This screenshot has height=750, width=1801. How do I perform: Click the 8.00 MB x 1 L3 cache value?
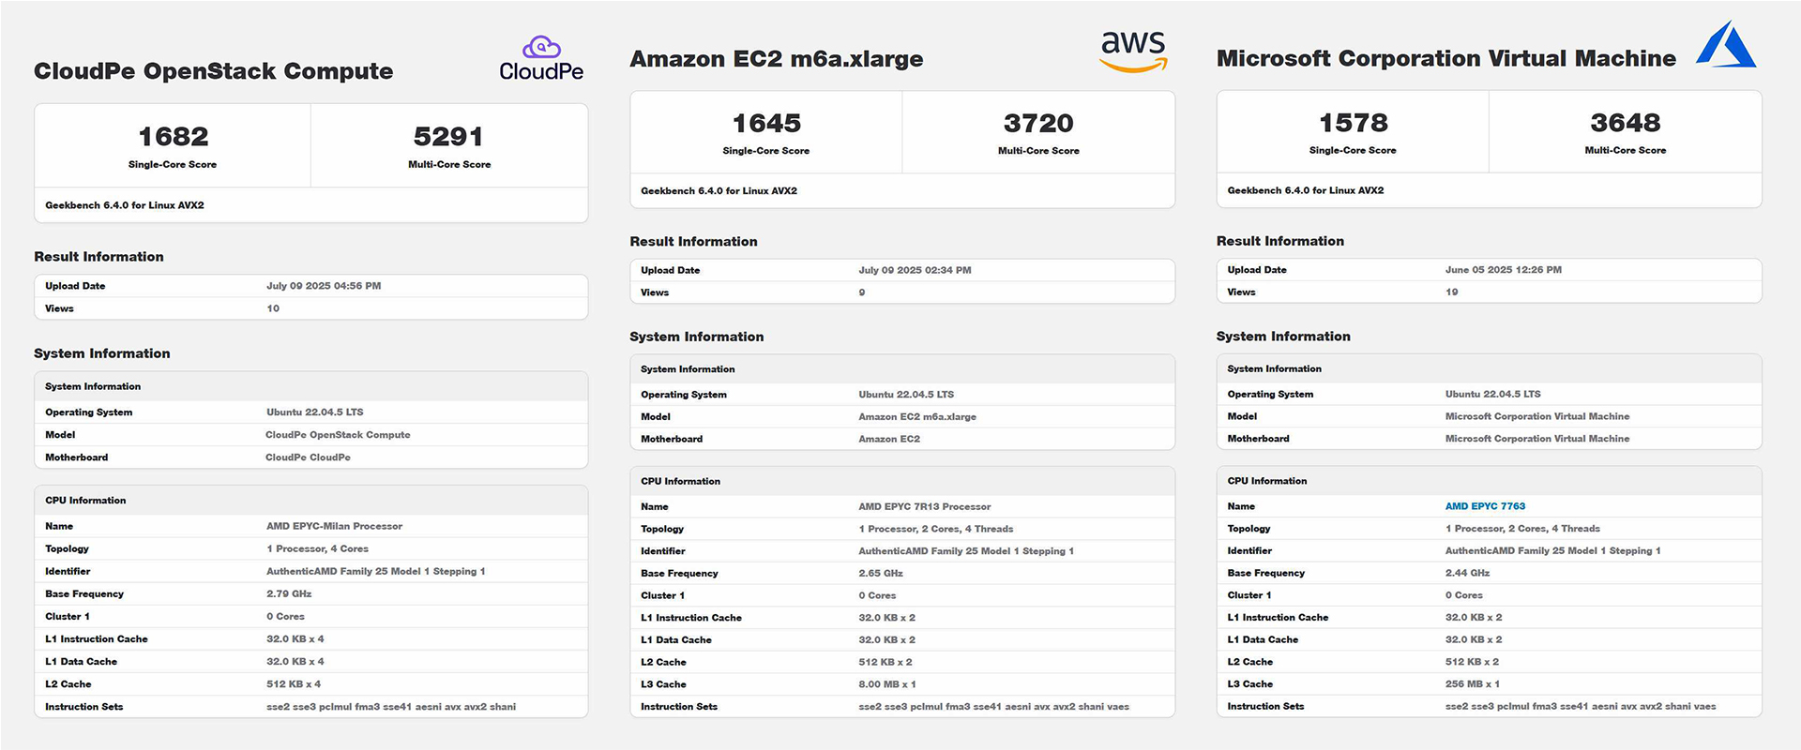(886, 684)
